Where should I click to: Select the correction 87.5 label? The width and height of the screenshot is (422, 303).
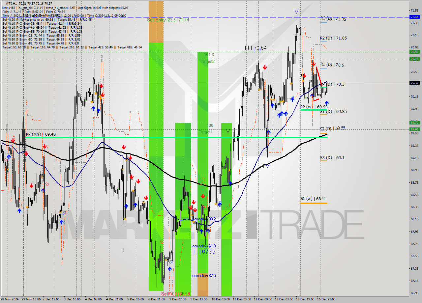204,276
